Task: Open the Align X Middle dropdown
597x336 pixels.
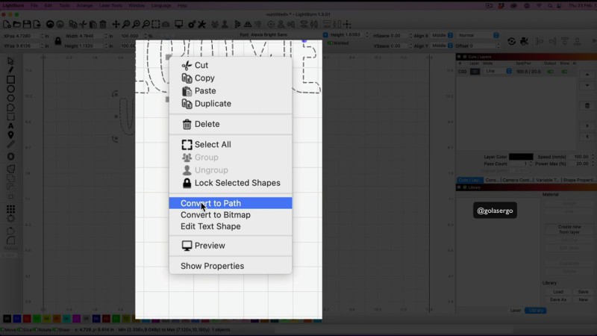Action: tap(442, 35)
